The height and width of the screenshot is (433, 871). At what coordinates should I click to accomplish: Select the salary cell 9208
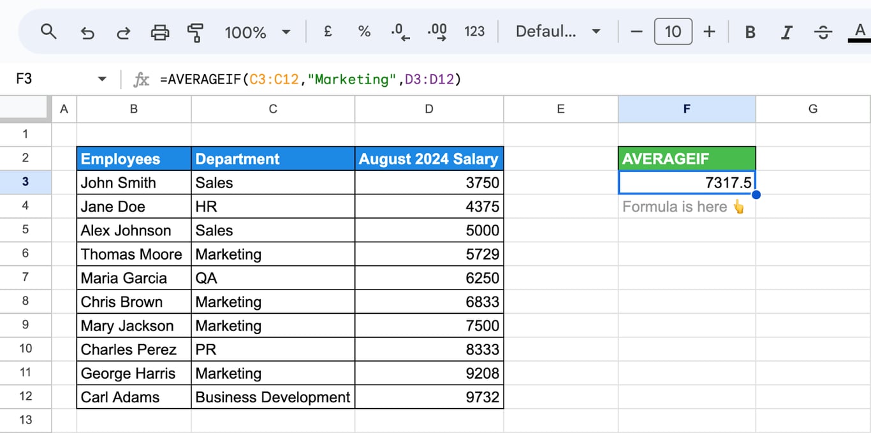429,373
